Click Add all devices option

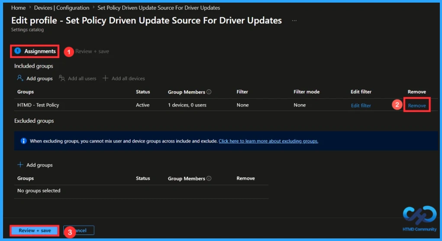124,78
